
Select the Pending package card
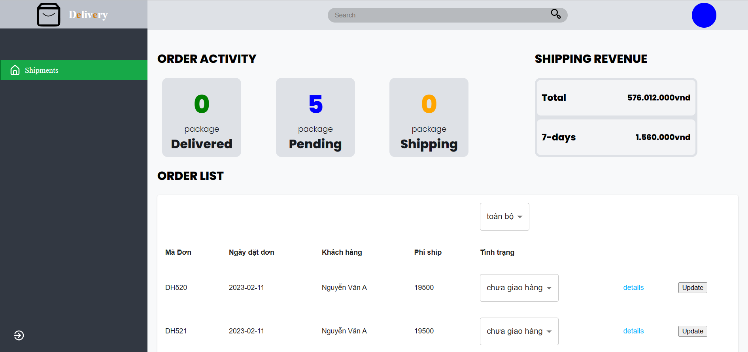315,117
